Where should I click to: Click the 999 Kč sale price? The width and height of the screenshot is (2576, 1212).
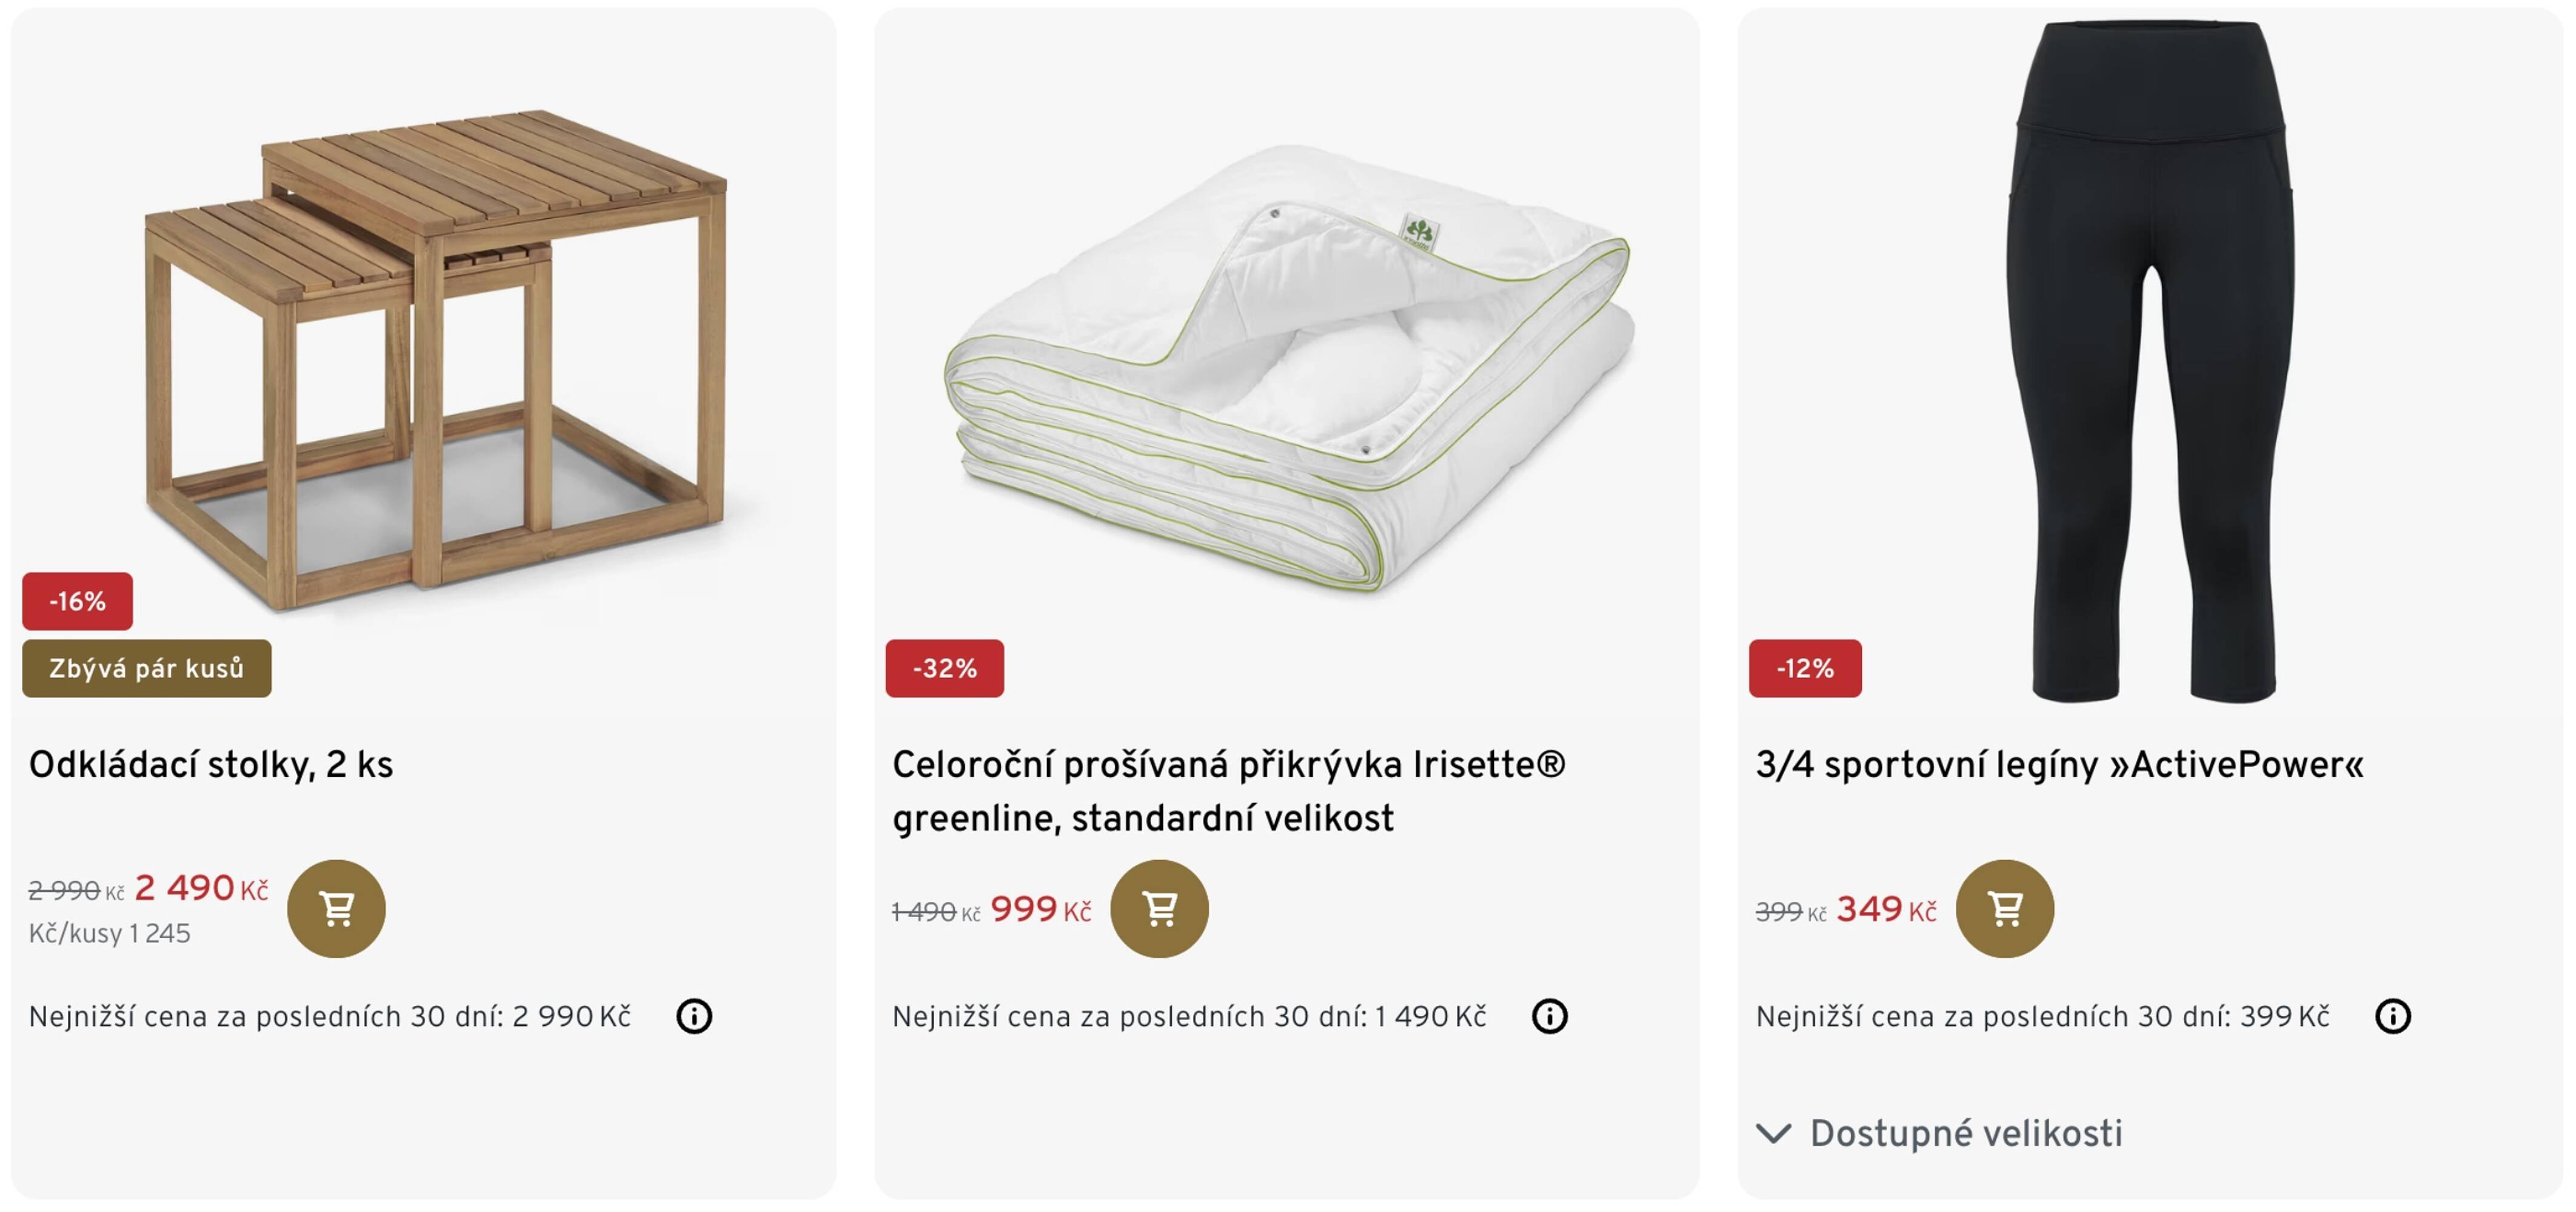[1040, 910]
